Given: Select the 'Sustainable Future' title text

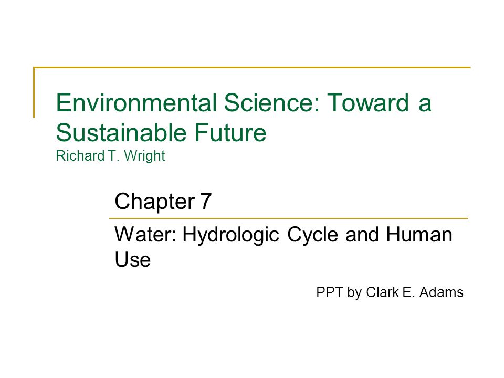Looking at the screenshot, I should (x=161, y=132).
